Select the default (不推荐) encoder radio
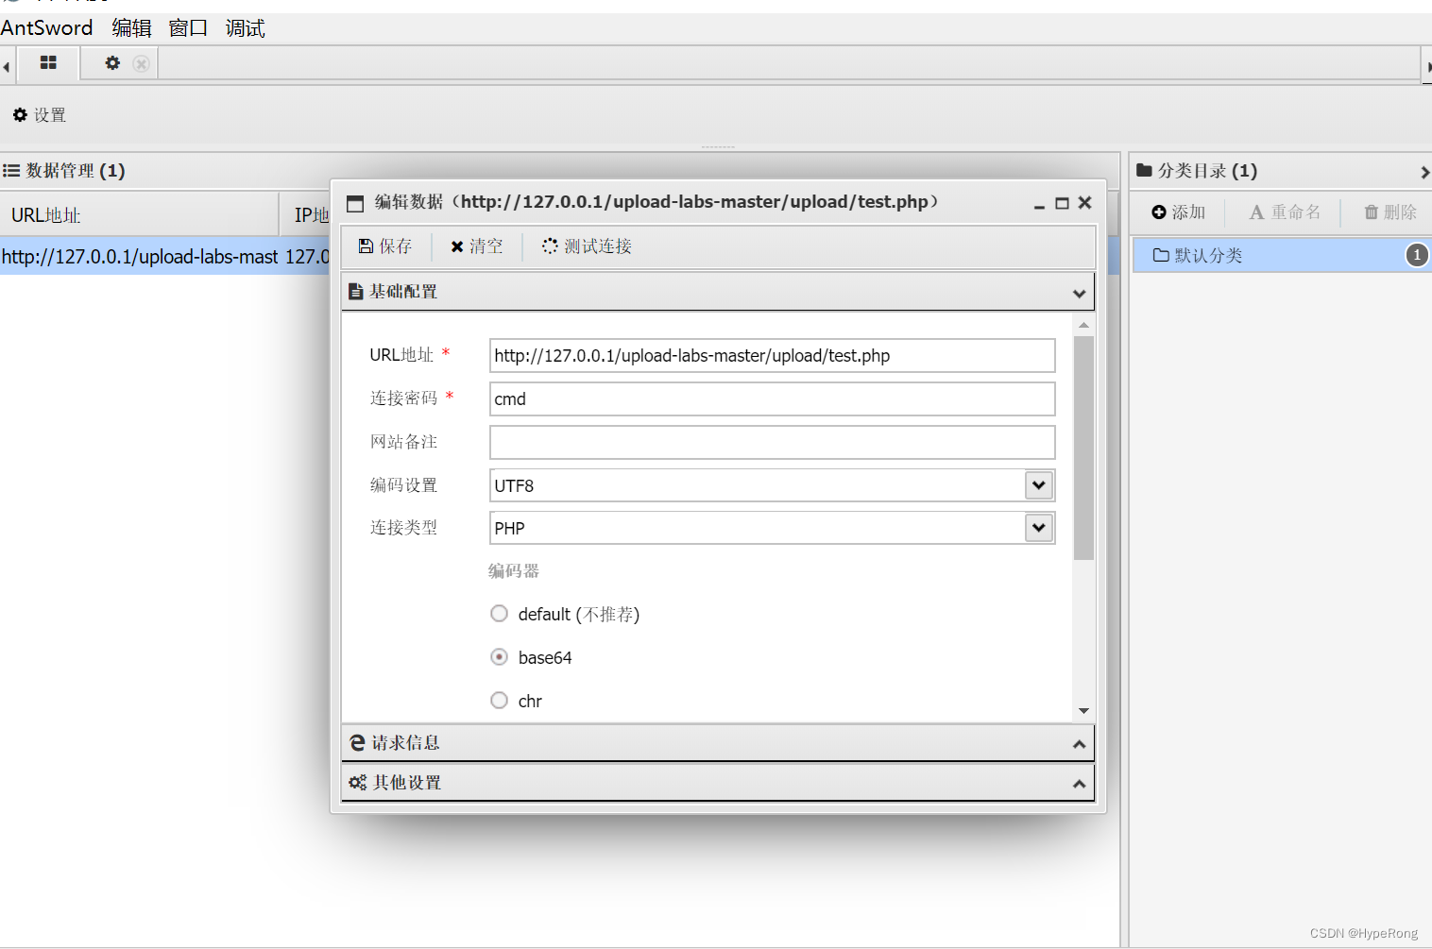The height and width of the screenshot is (949, 1432). [499, 614]
